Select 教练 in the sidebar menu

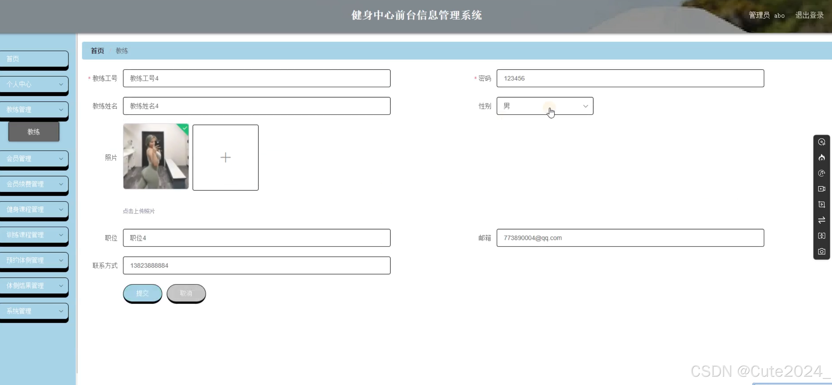click(34, 131)
